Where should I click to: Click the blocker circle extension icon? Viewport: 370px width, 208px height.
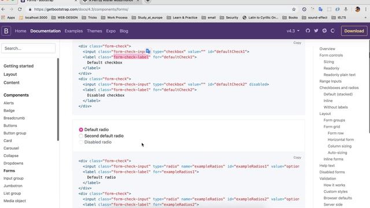click(x=304, y=9)
